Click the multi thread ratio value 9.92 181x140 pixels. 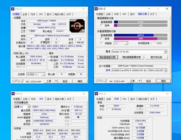pos(159,43)
